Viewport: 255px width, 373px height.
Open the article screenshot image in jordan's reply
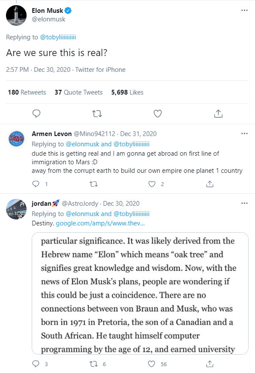tap(140, 293)
